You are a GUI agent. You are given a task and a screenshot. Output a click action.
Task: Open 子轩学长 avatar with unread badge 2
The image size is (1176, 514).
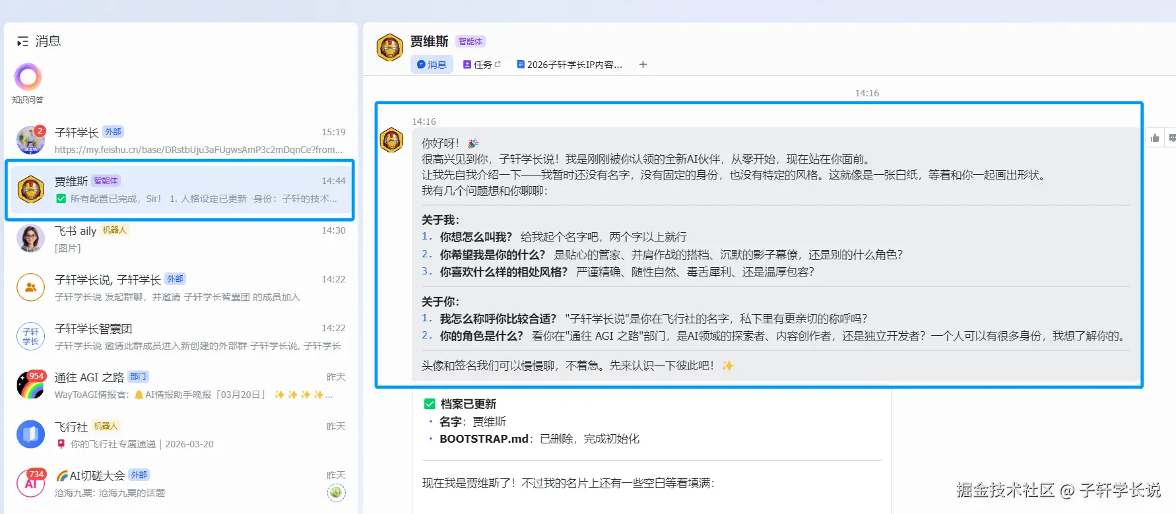pyautogui.click(x=31, y=141)
